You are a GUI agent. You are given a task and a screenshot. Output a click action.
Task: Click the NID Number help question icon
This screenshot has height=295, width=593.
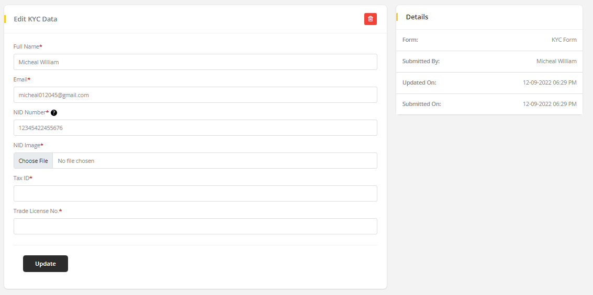pyautogui.click(x=54, y=113)
